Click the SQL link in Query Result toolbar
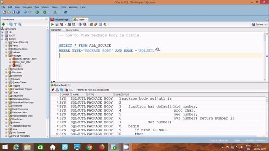Viewport: 269px width, 151px height. (71, 90)
